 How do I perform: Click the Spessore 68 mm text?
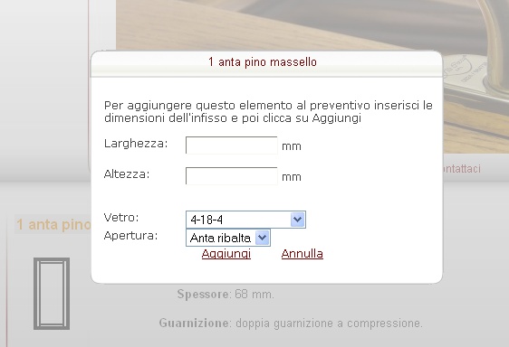[226, 295]
